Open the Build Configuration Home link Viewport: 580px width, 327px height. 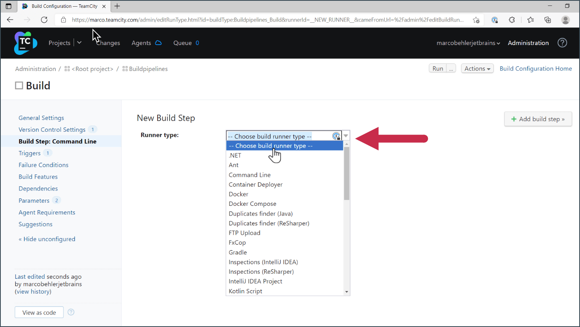coord(535,69)
